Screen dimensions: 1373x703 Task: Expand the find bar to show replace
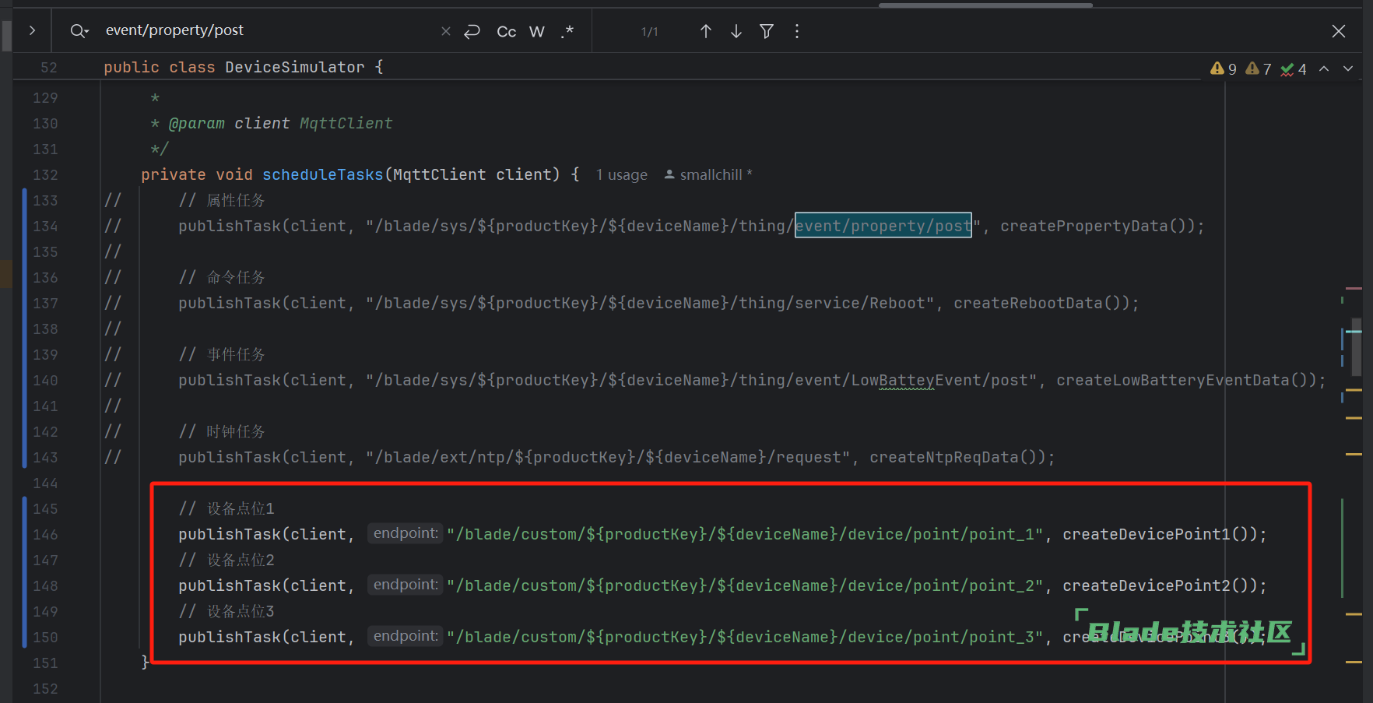tap(32, 31)
